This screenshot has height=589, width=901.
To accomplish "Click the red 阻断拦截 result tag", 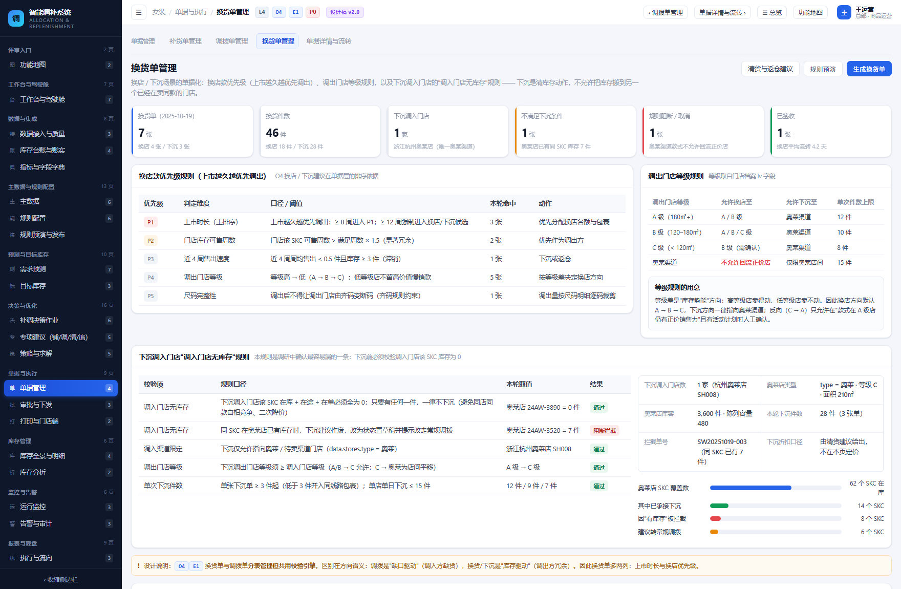I will (604, 431).
